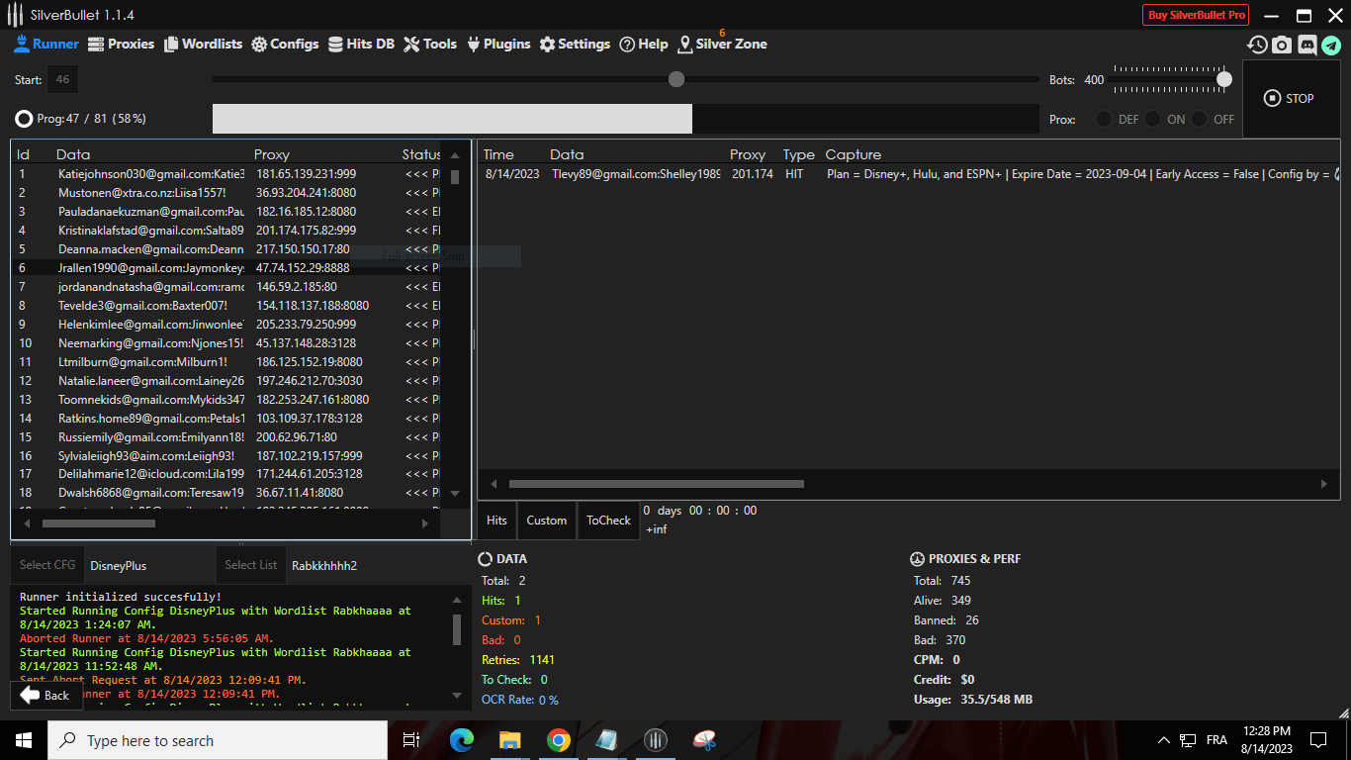Sort bots list by the Id column header
Viewport: 1351px width, 760px height.
click(24, 154)
